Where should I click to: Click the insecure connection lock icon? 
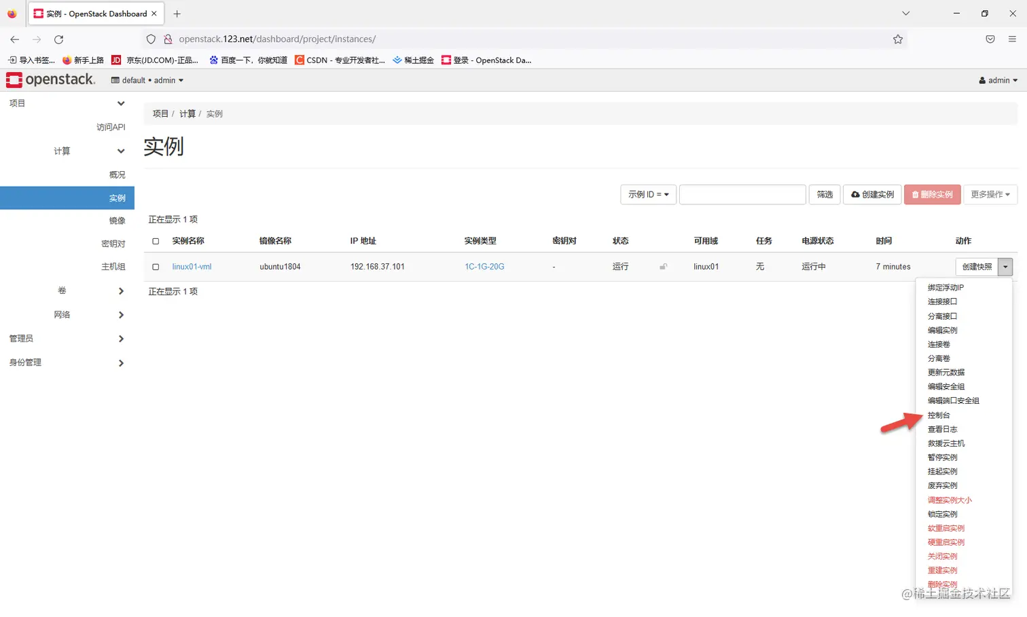(x=168, y=39)
